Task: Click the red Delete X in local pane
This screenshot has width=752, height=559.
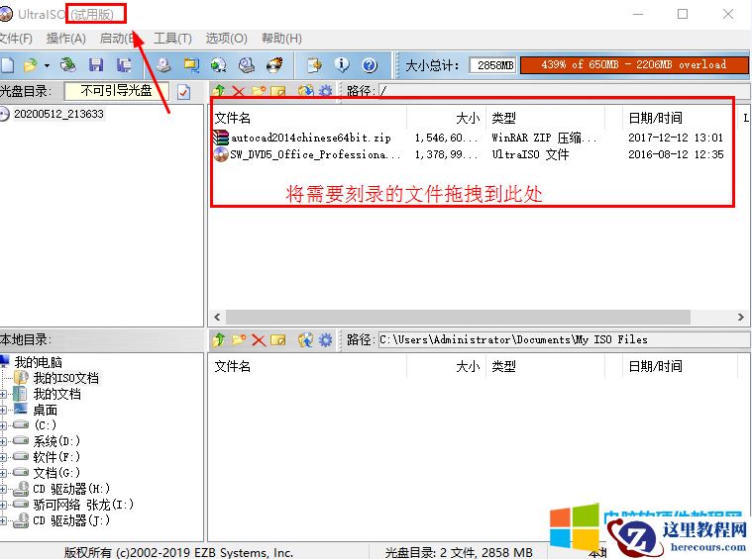Action: 259,340
